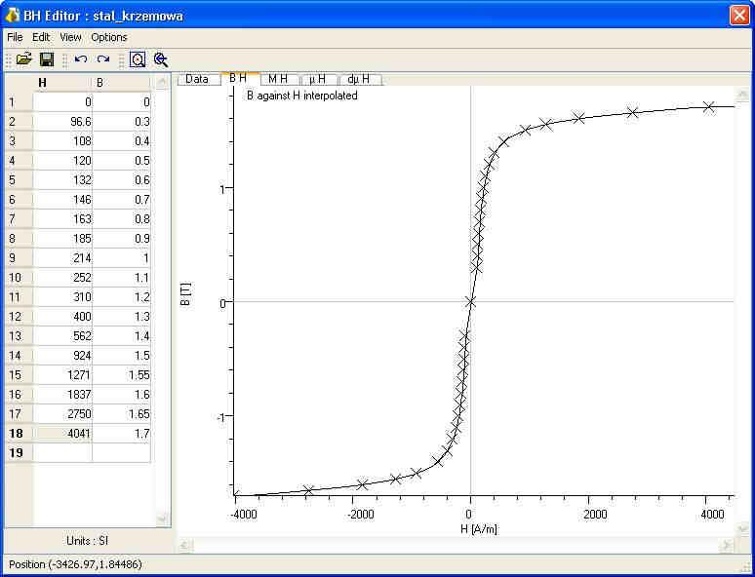Click the H cell with value 185
755x577 pixels.
click(62, 239)
